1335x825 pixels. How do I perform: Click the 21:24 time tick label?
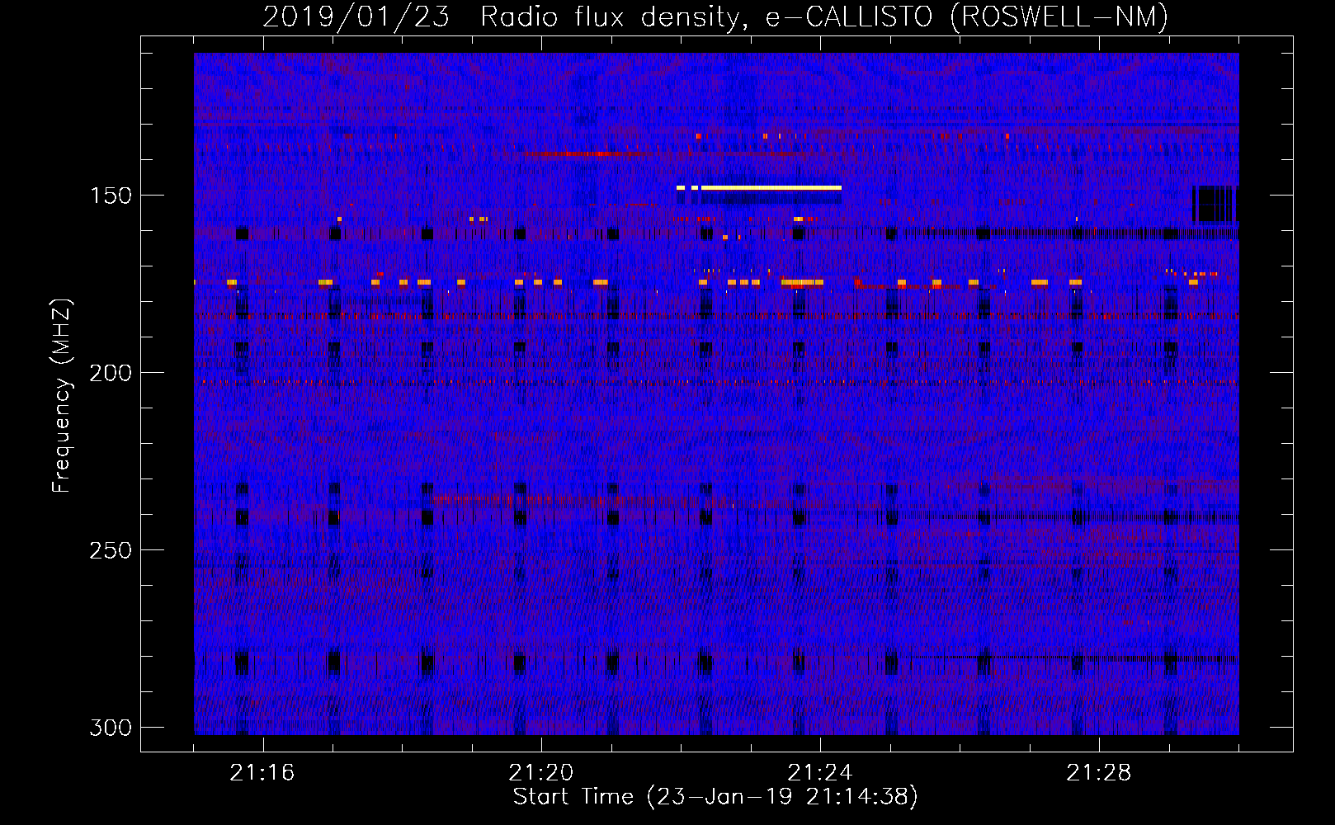coord(820,773)
